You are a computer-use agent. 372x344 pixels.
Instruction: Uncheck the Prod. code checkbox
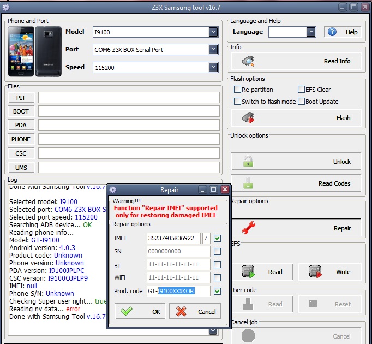(217, 291)
